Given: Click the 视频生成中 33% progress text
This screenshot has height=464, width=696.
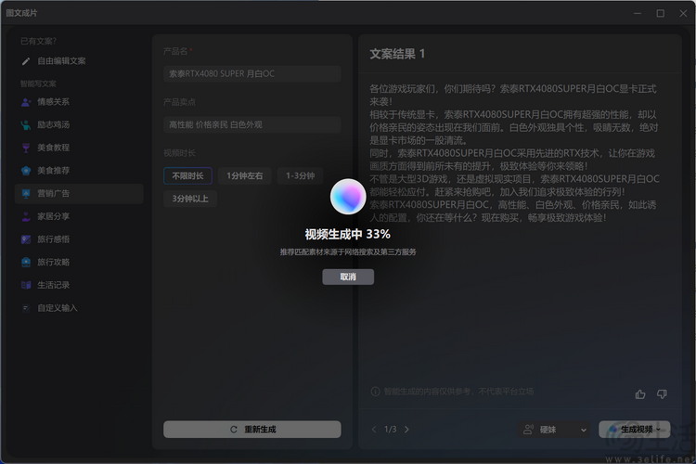Looking at the screenshot, I should tap(348, 235).
